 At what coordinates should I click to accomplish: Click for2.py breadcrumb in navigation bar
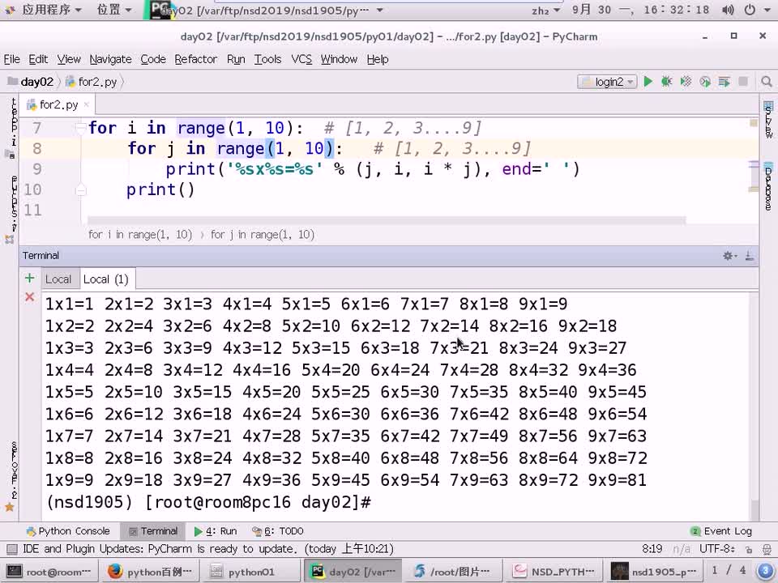(x=92, y=82)
